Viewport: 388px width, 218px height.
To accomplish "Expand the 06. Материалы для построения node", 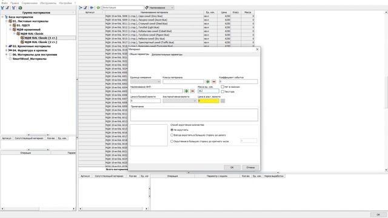I will tap(7, 54).
